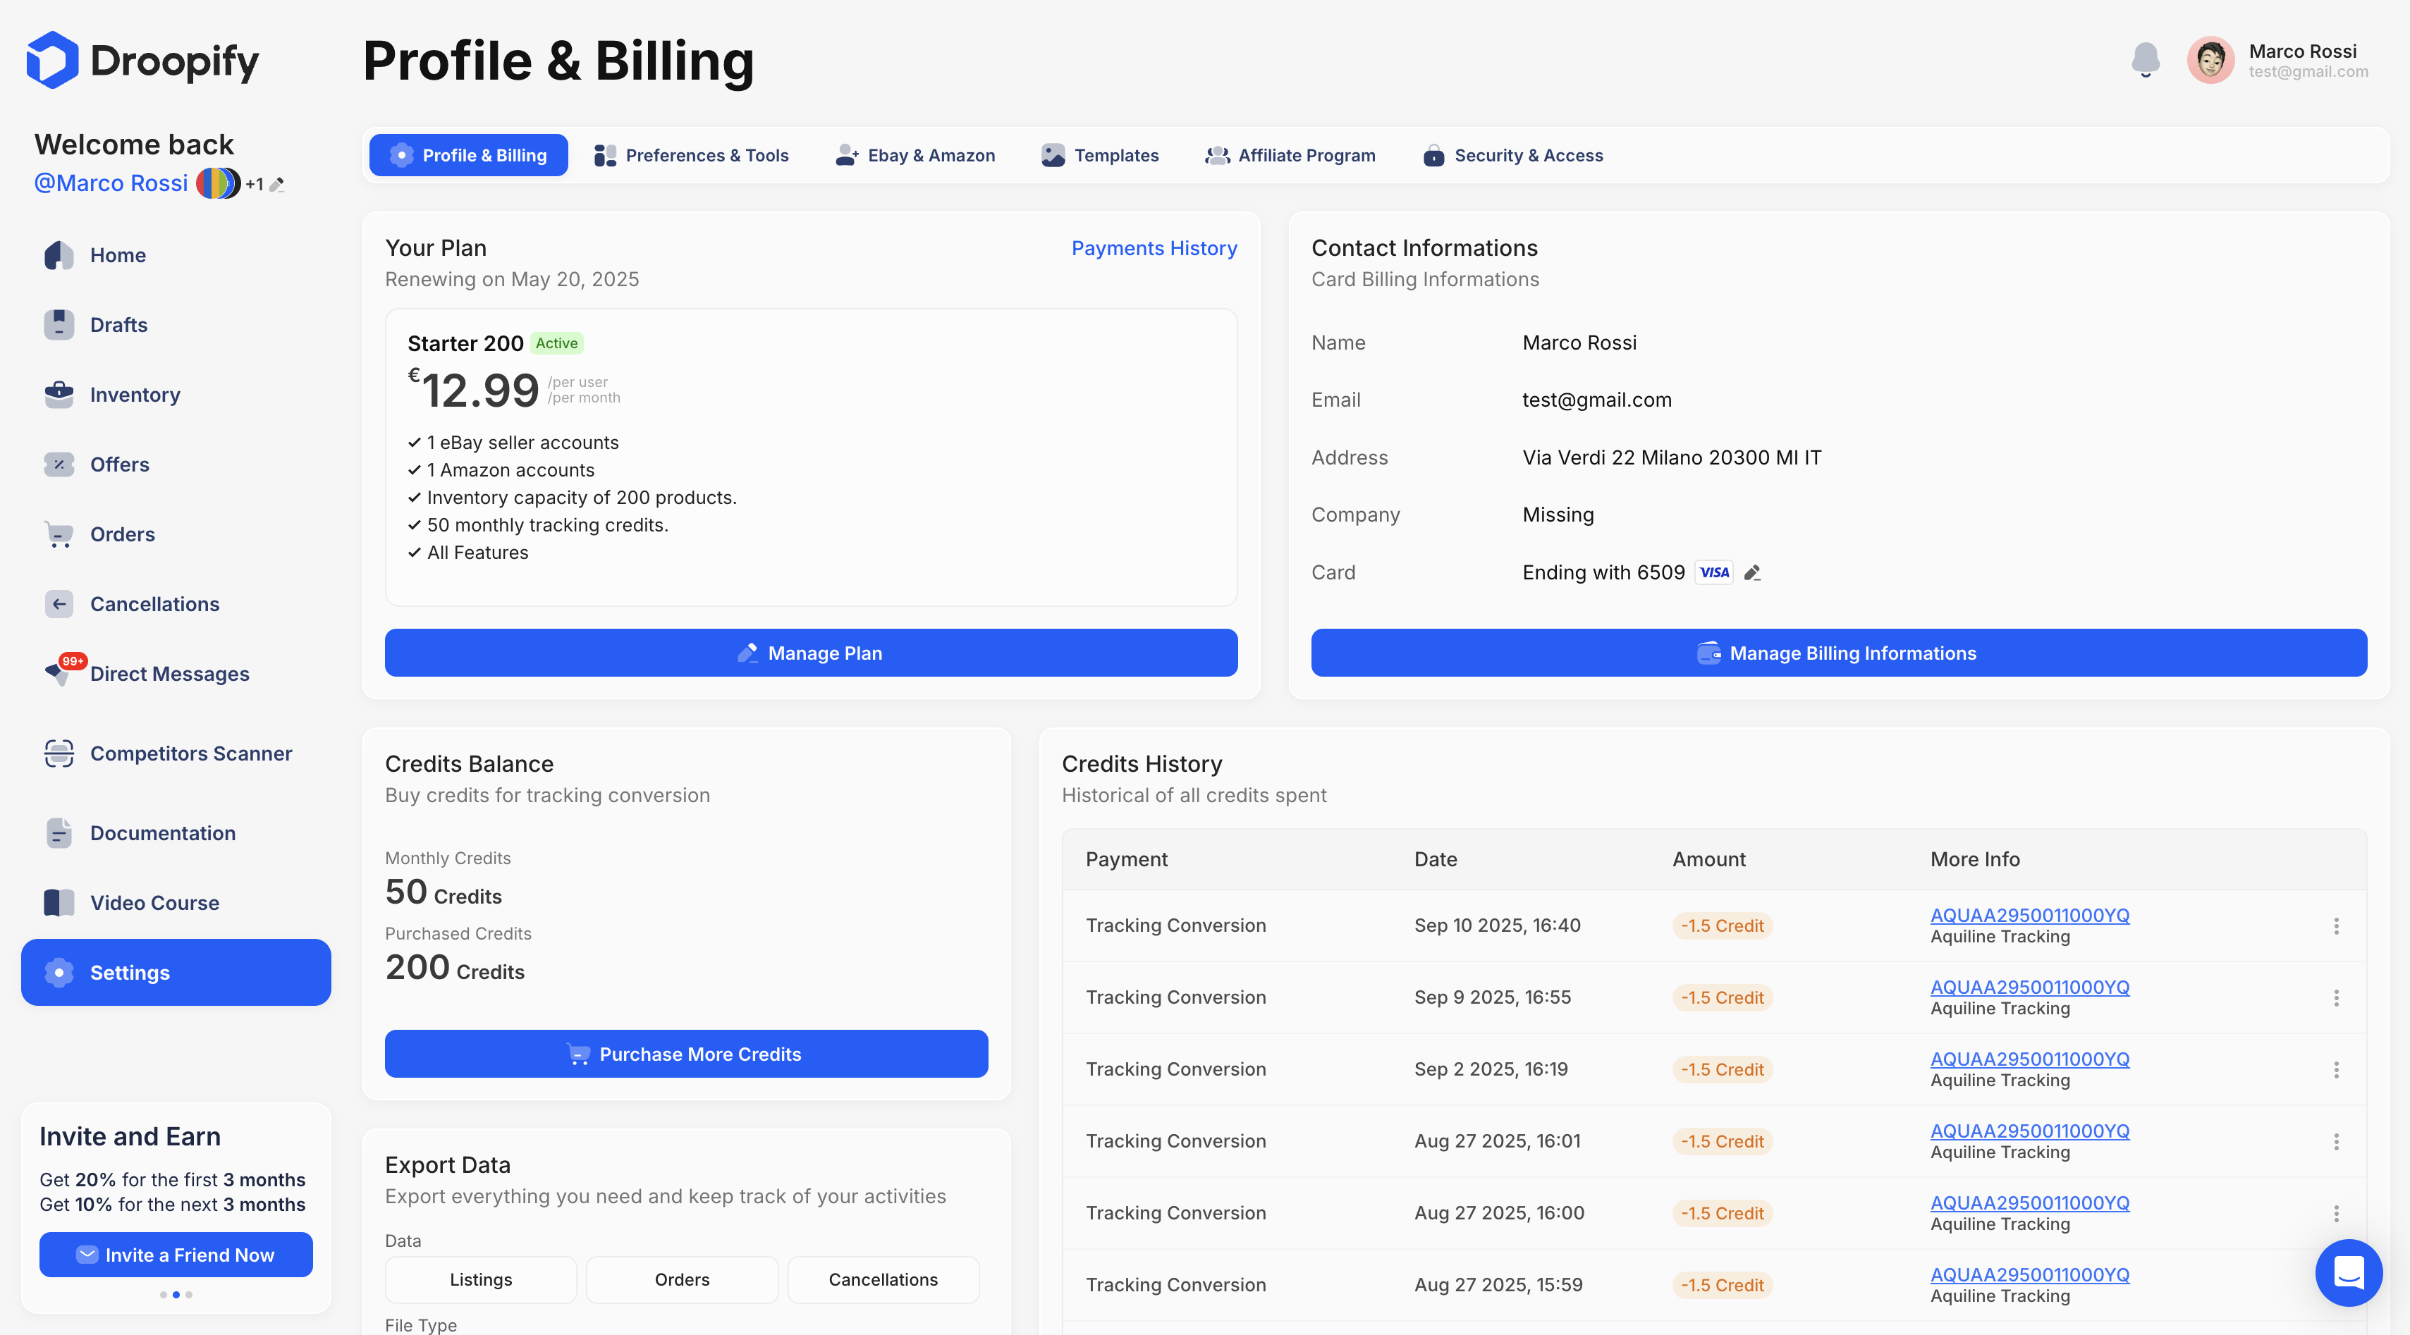Image resolution: width=2410 pixels, height=1335 pixels.
Task: Open the more options menu for Sep 9 16:55 row
Action: click(2336, 997)
